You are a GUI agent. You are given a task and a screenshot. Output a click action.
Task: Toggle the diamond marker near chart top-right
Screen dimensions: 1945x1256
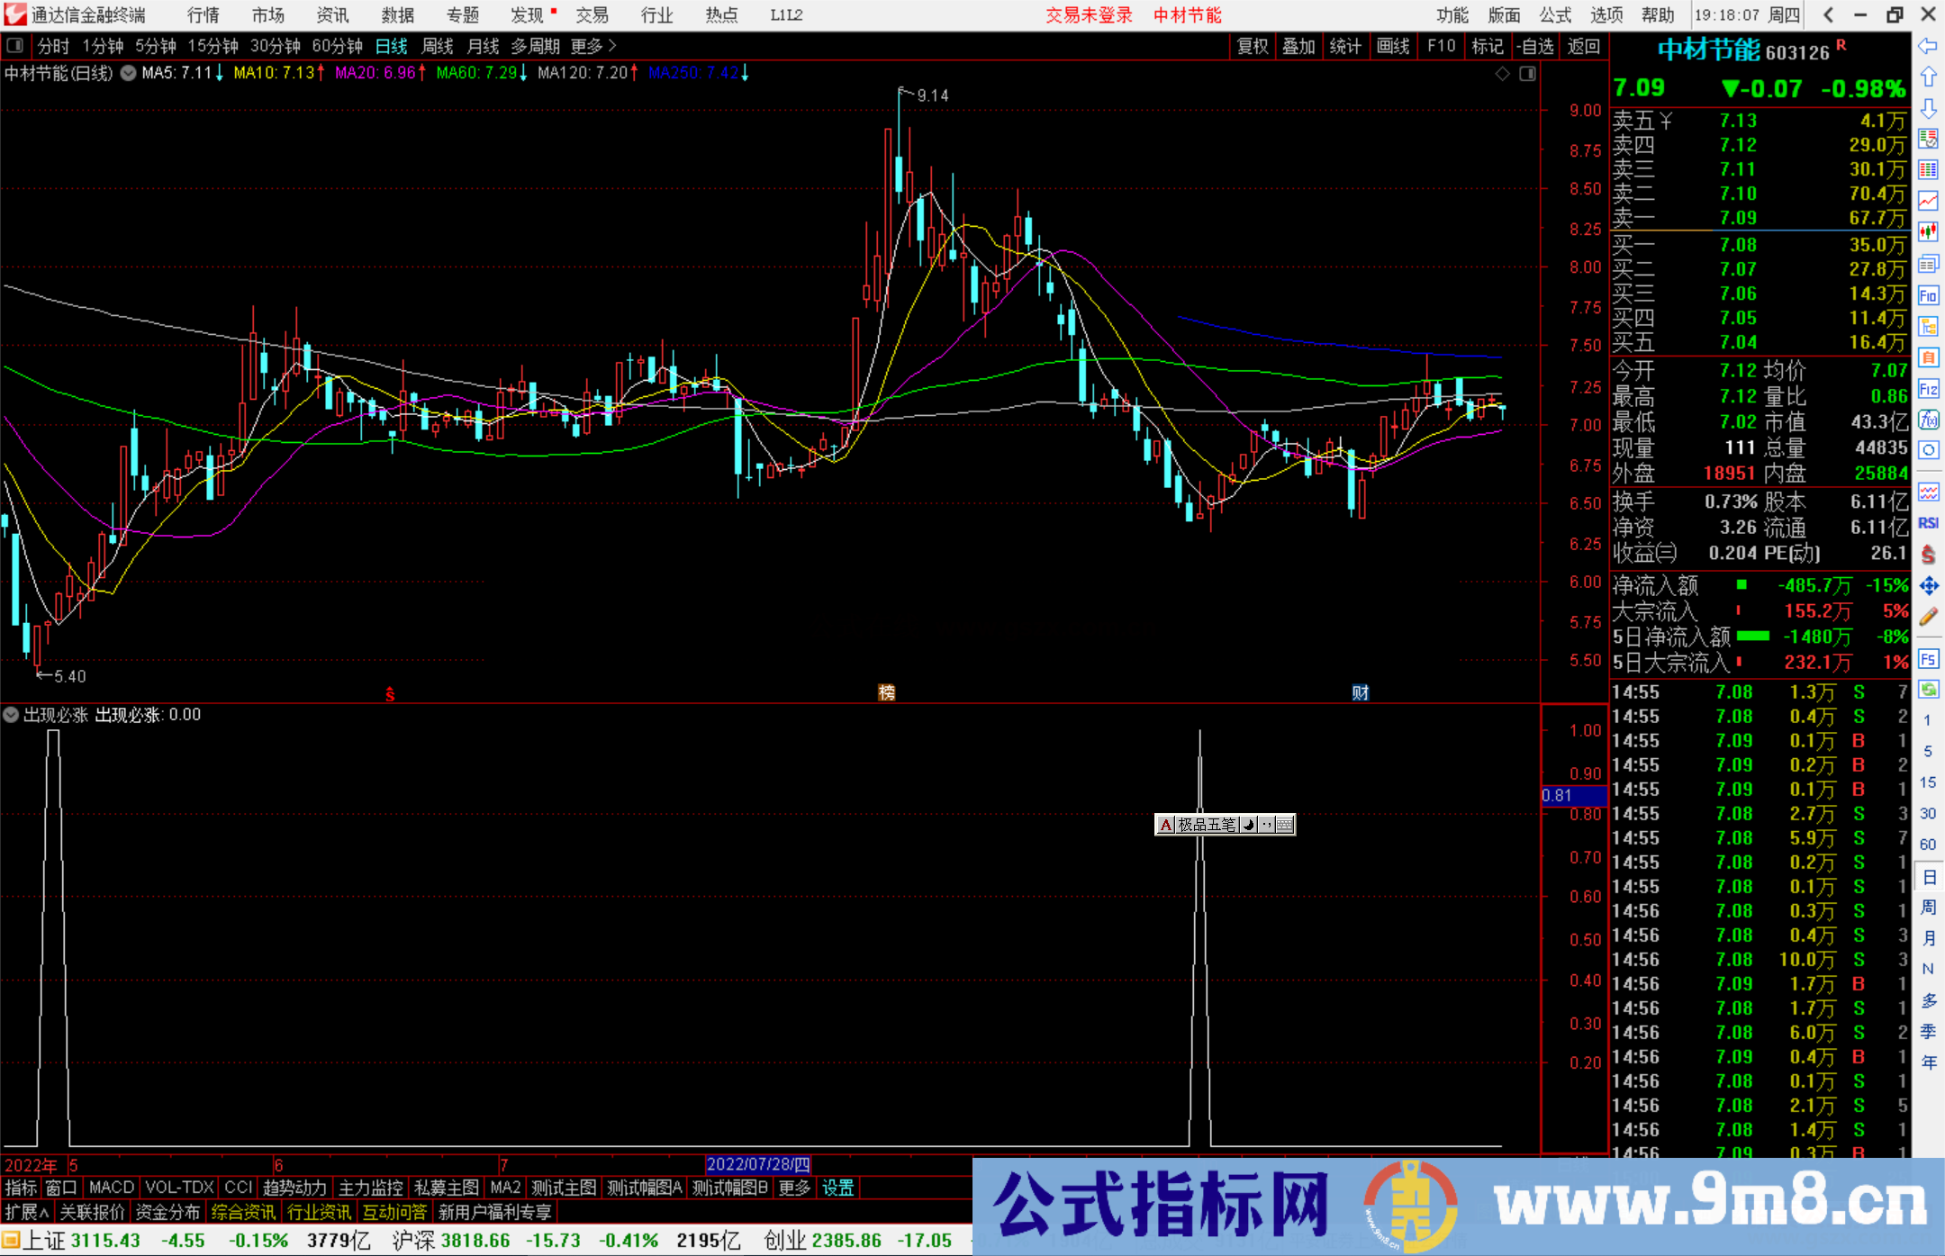coord(1502,73)
